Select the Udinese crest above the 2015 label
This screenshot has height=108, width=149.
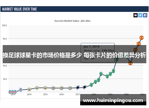45,88
